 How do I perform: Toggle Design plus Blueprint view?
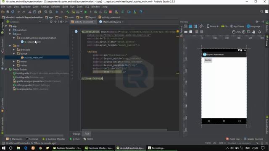(x=195, y=26)
